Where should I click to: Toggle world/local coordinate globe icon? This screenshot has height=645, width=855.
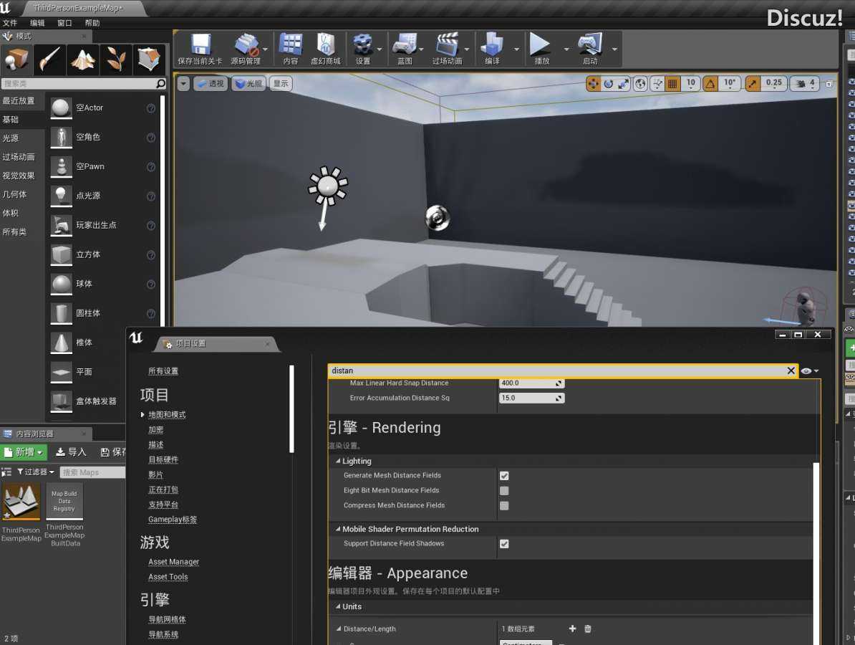tap(641, 83)
